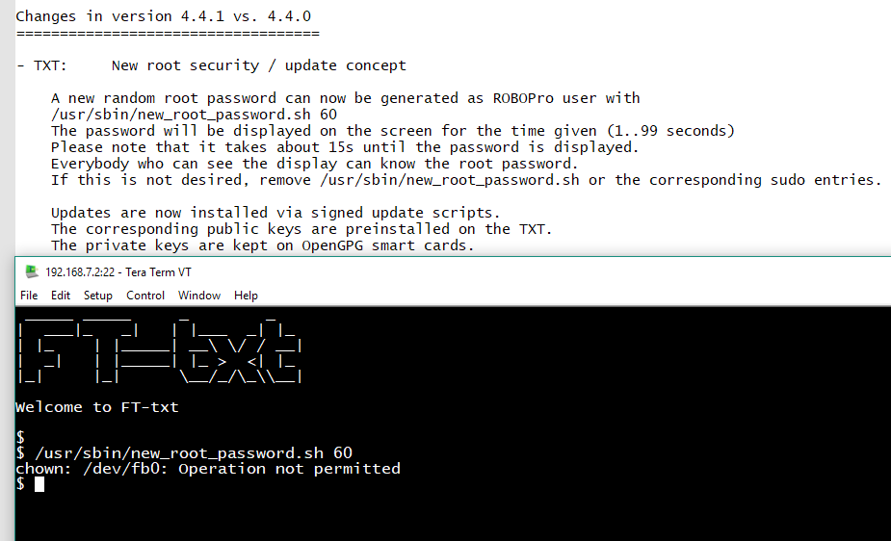This screenshot has width=891, height=541.
Task: Open the Window menu
Action: pos(199,296)
